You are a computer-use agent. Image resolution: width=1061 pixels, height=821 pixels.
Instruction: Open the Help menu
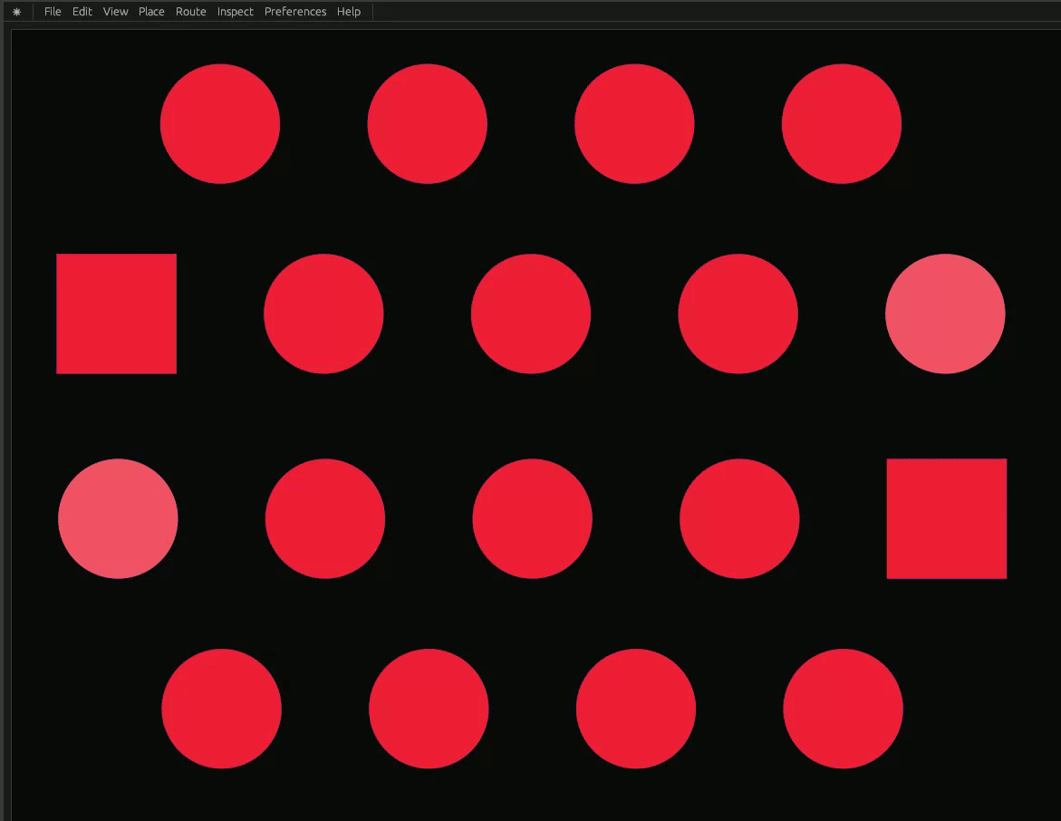348,12
